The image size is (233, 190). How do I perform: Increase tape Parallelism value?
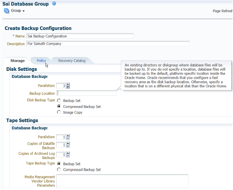[x=68, y=136]
